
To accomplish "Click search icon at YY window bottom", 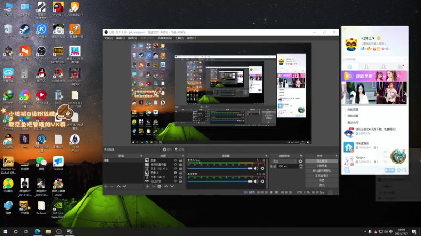I will [404, 170].
